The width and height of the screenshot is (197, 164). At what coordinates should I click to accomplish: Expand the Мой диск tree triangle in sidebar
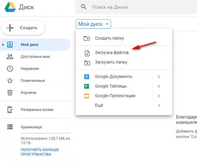pyautogui.click(x=3, y=45)
